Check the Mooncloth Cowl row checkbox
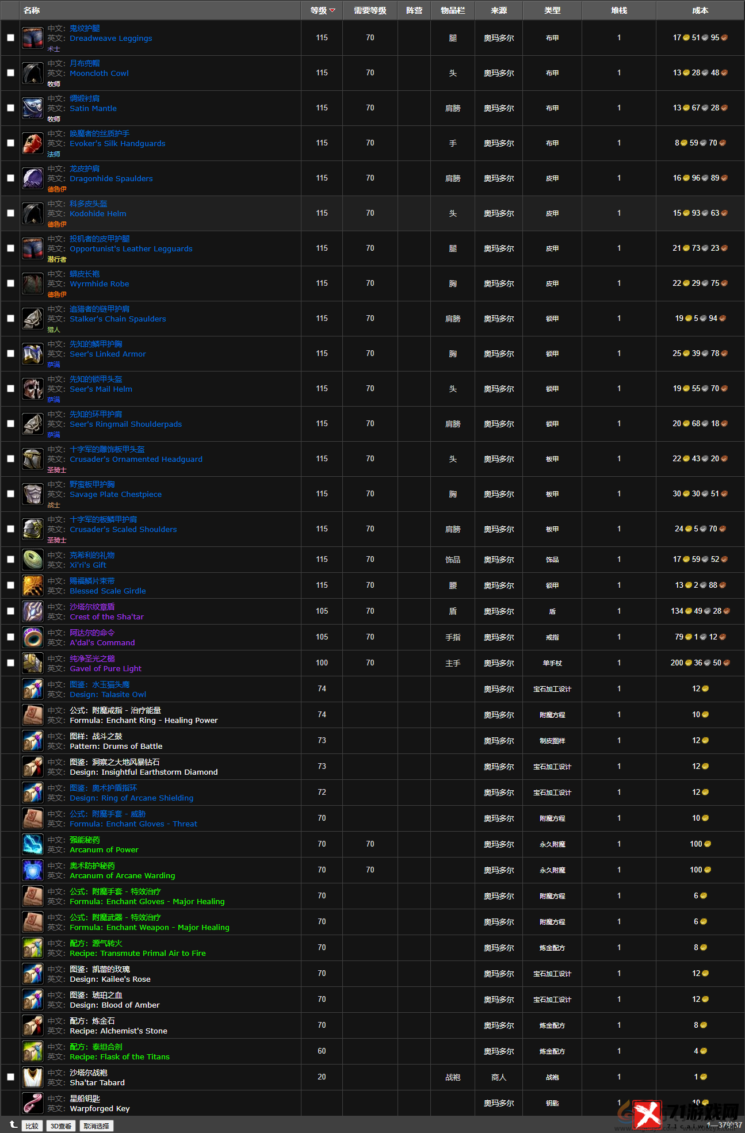The height and width of the screenshot is (1133, 745). tap(10, 73)
